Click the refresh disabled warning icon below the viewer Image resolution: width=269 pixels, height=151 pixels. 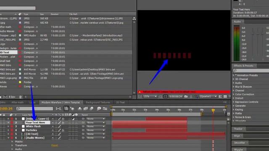(x=140, y=92)
